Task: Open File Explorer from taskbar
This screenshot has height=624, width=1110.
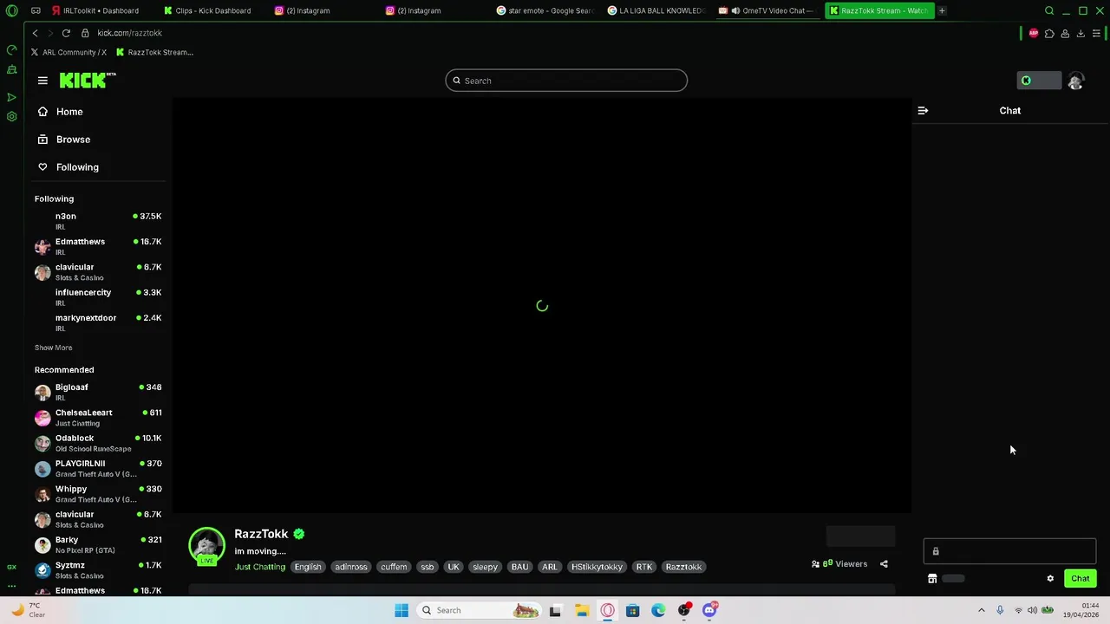Action: (581, 610)
